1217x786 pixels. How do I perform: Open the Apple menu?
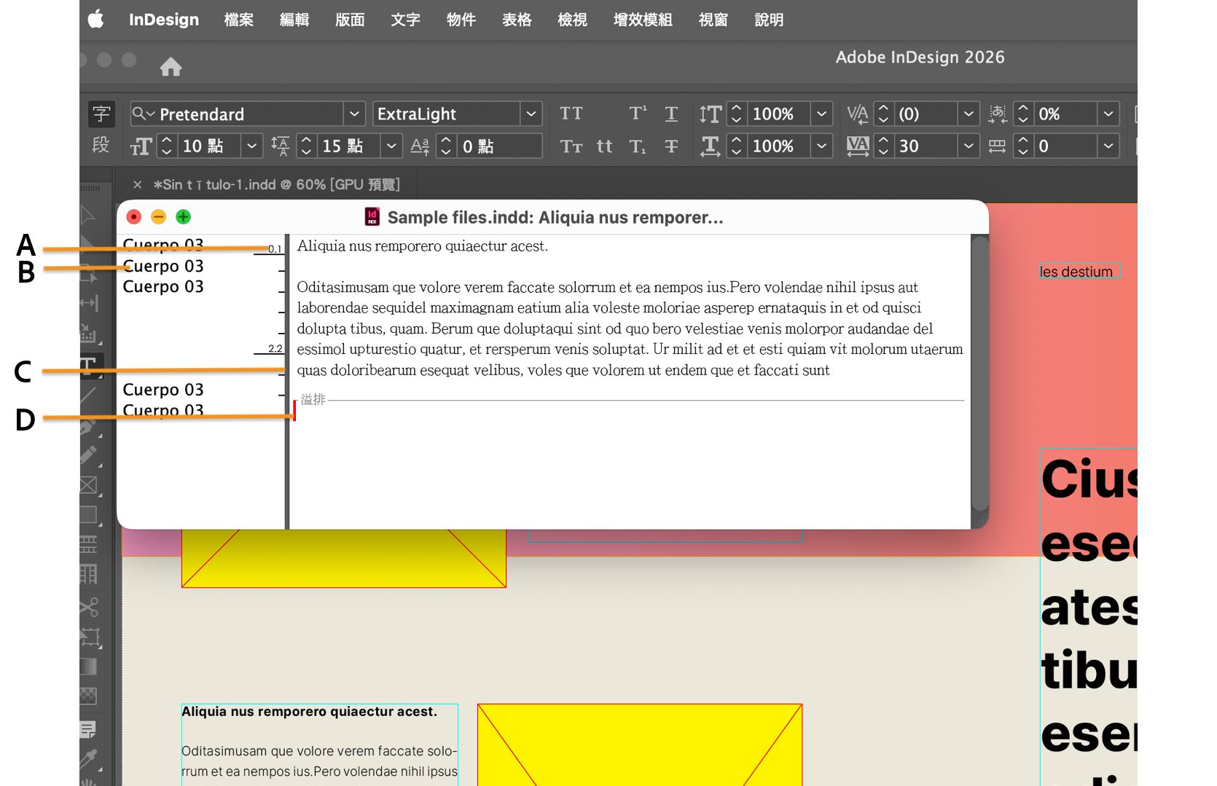pyautogui.click(x=95, y=20)
